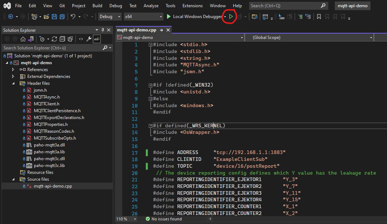Click the Save All toolbar icon

click(x=62, y=17)
